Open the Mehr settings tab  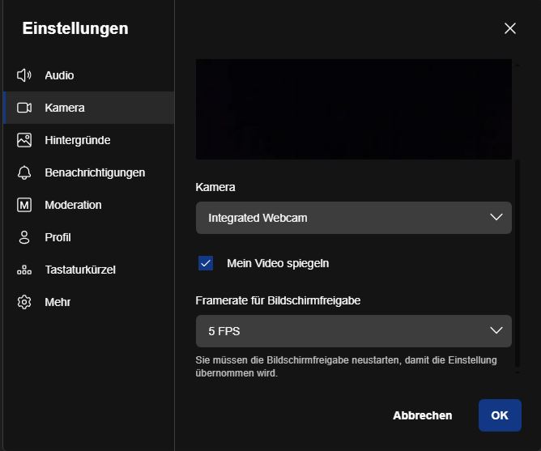(x=88, y=302)
